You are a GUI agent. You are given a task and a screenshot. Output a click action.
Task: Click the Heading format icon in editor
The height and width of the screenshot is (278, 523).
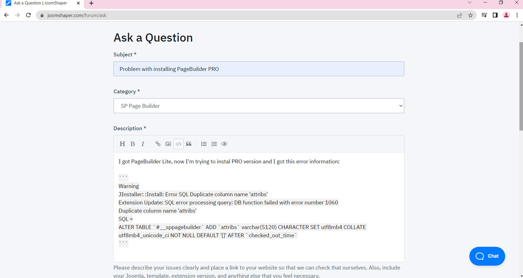coord(122,144)
